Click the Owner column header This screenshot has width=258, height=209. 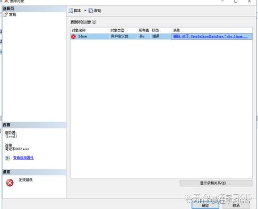coord(144,30)
